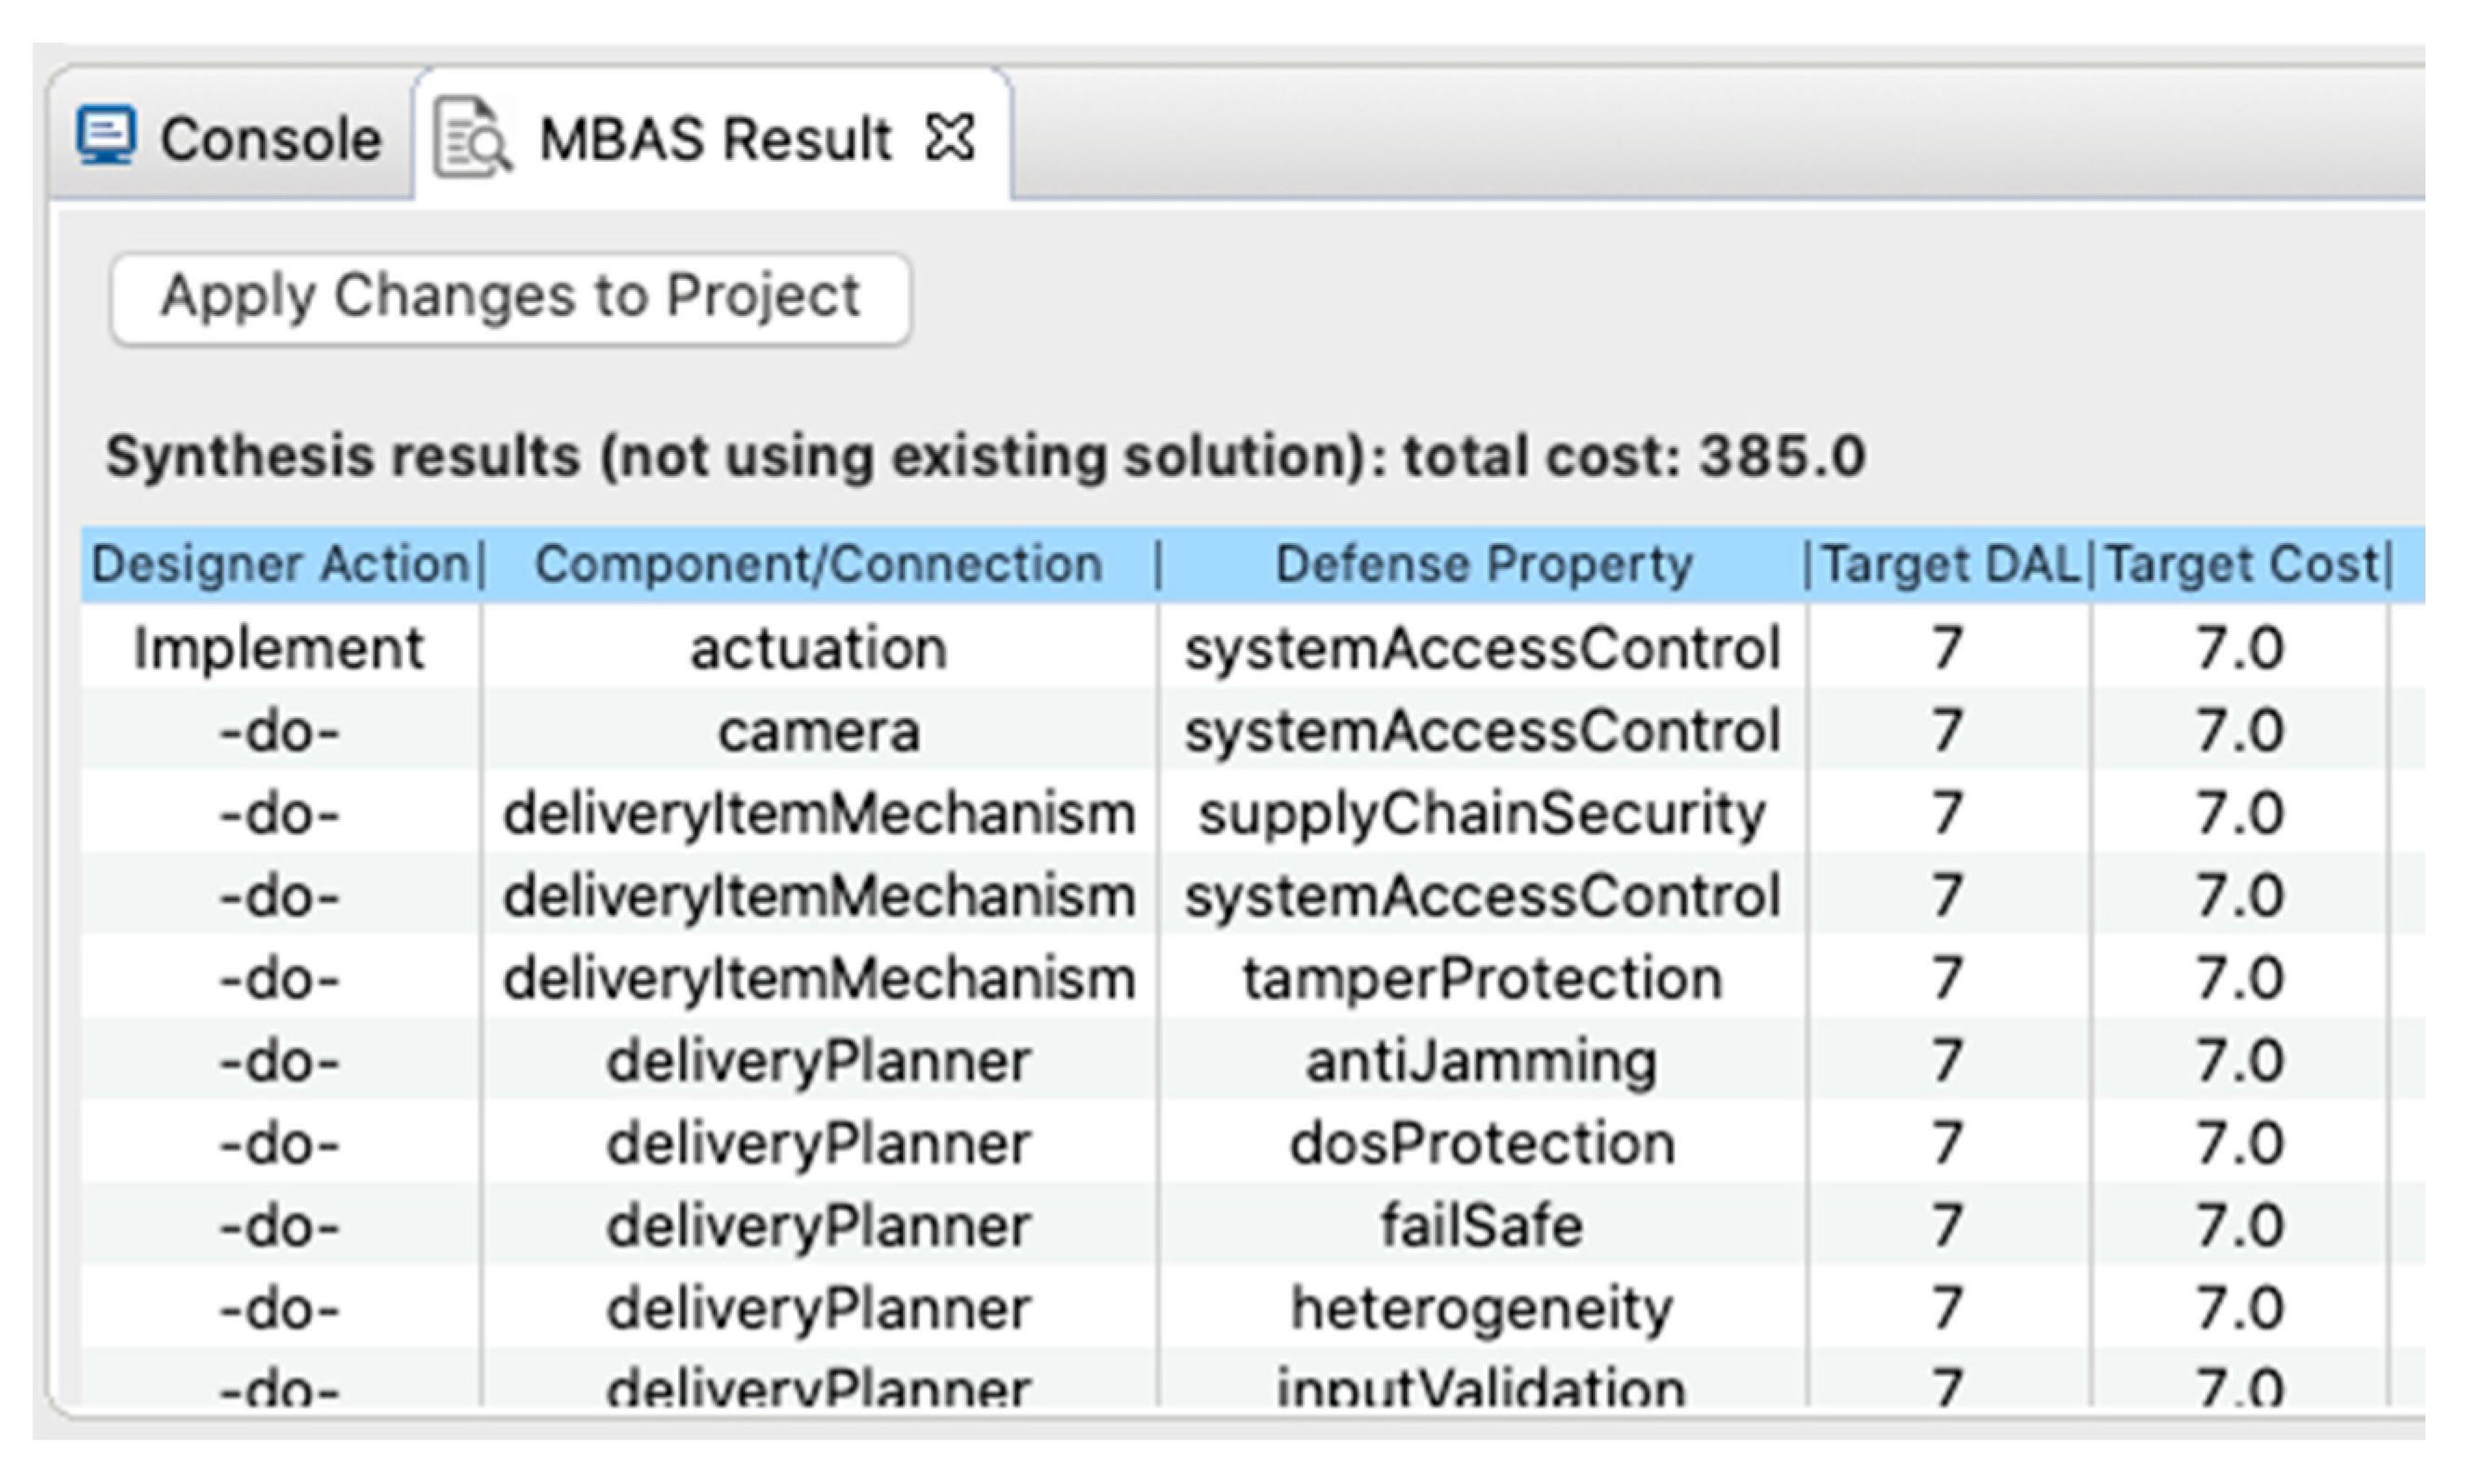Select the MBAS Result tab label
Image resolution: width=2471 pixels, height=1484 pixels.
tap(714, 138)
